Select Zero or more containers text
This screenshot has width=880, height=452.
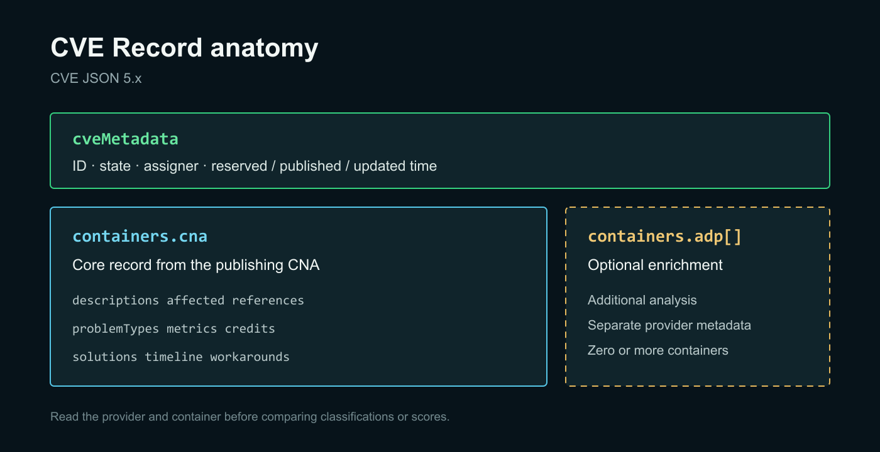(x=658, y=350)
